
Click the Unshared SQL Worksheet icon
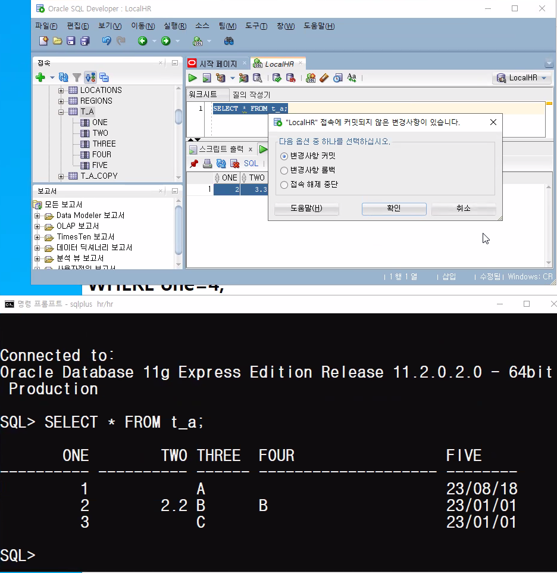coord(311,78)
